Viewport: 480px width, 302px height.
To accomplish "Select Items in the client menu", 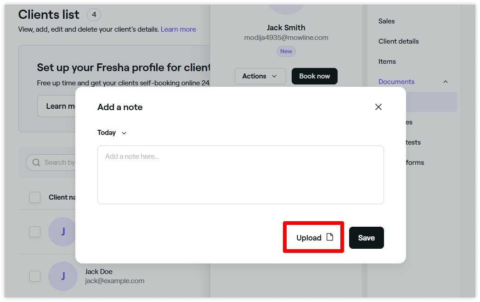I will coord(387,62).
